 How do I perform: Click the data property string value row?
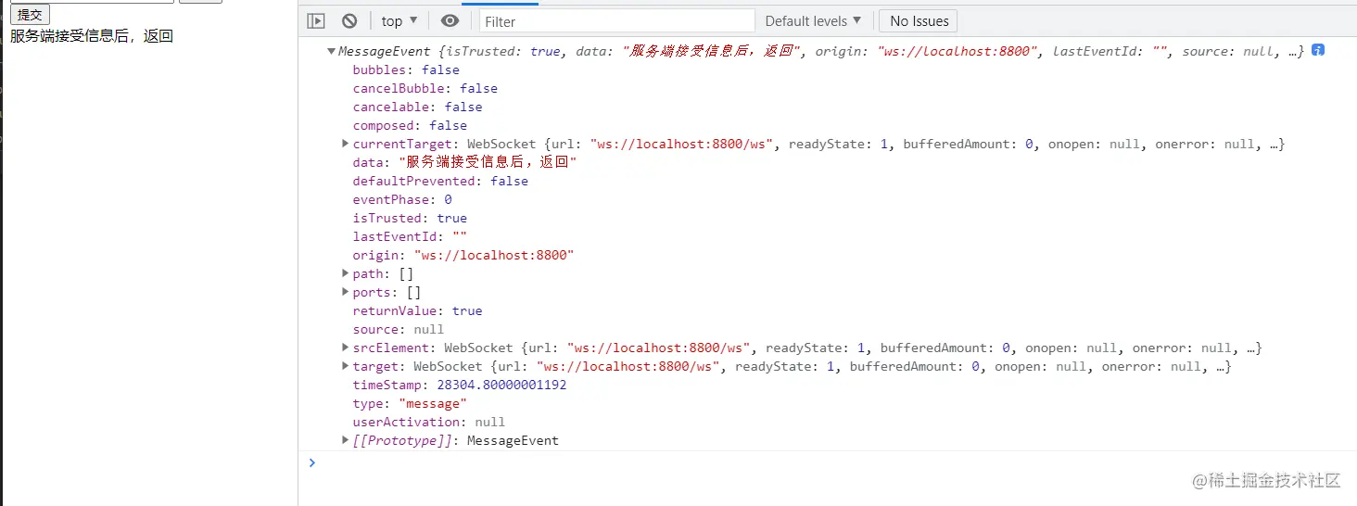[464, 162]
